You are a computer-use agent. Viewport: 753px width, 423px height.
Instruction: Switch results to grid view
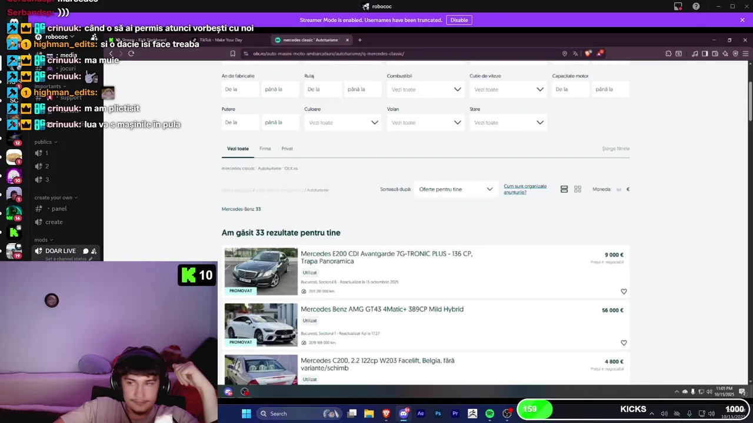(578, 189)
